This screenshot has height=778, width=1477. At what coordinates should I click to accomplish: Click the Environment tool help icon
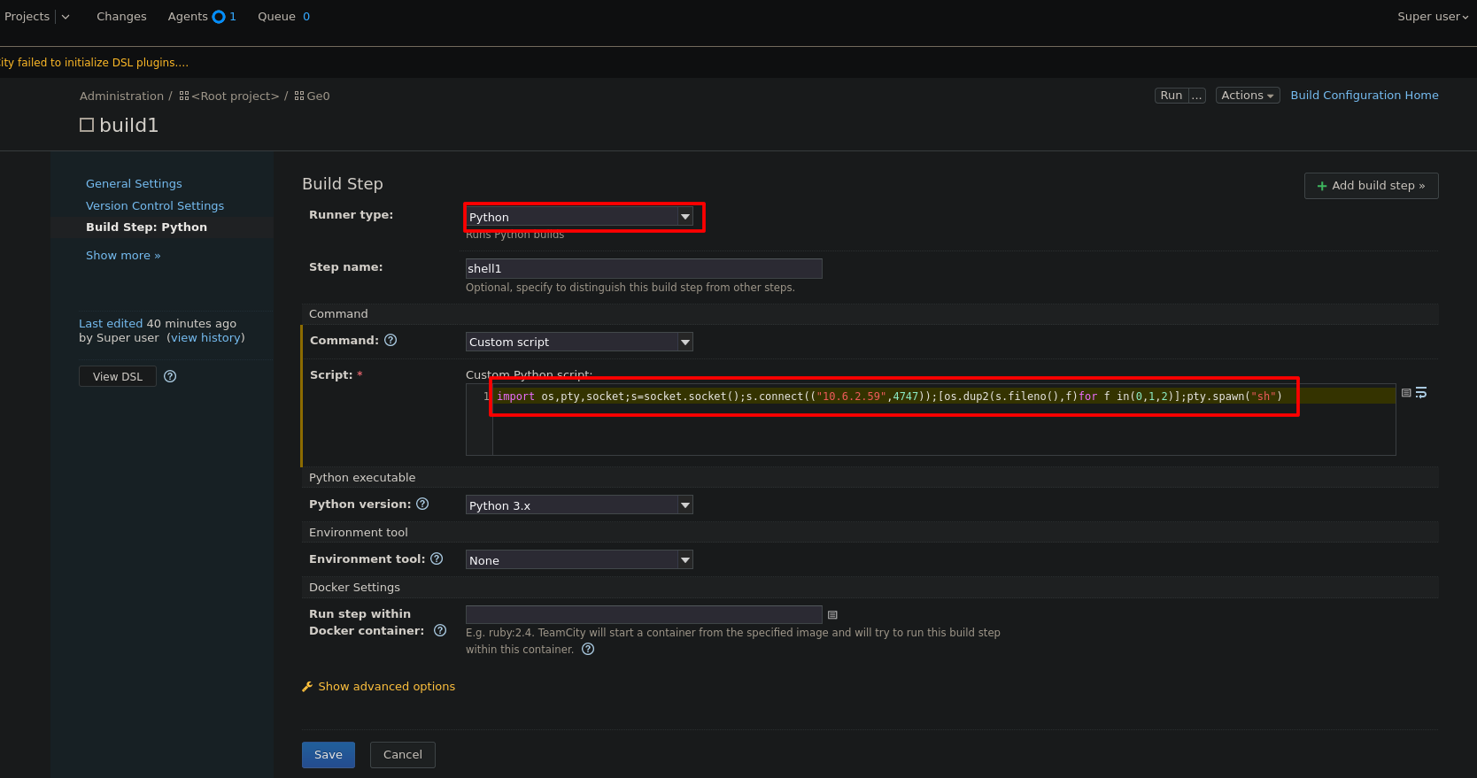click(437, 558)
